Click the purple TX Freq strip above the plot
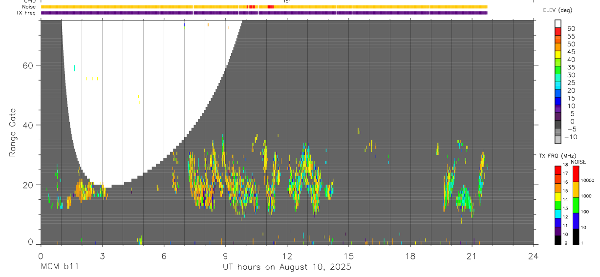The image size is (600, 277). pyautogui.click(x=264, y=13)
